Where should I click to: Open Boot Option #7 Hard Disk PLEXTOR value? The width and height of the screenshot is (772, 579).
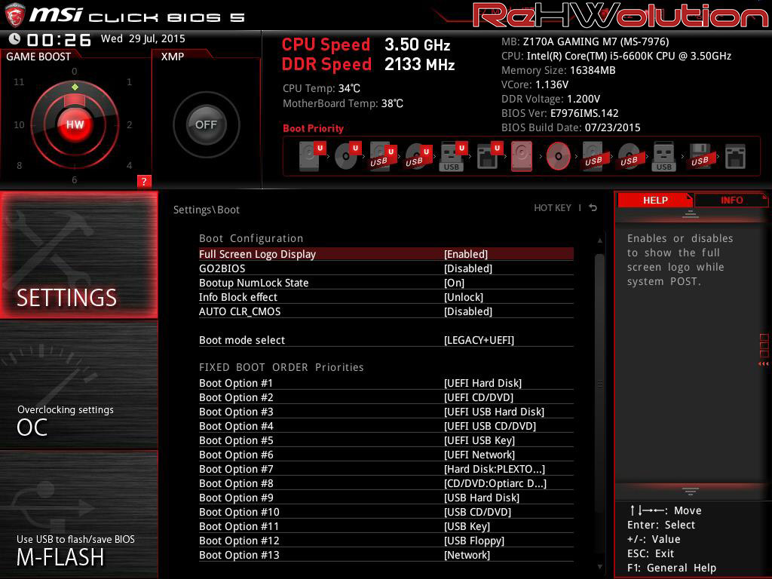click(495, 469)
